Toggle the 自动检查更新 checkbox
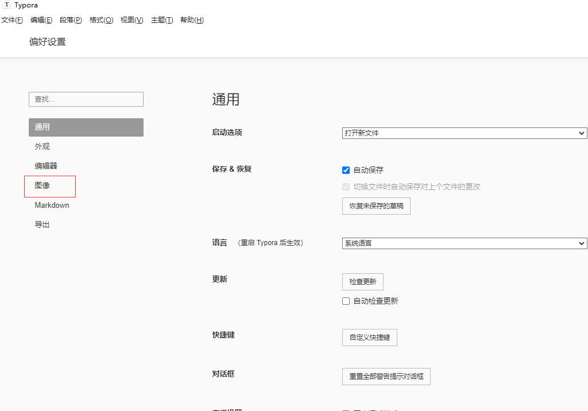The image size is (588, 411). (x=346, y=301)
